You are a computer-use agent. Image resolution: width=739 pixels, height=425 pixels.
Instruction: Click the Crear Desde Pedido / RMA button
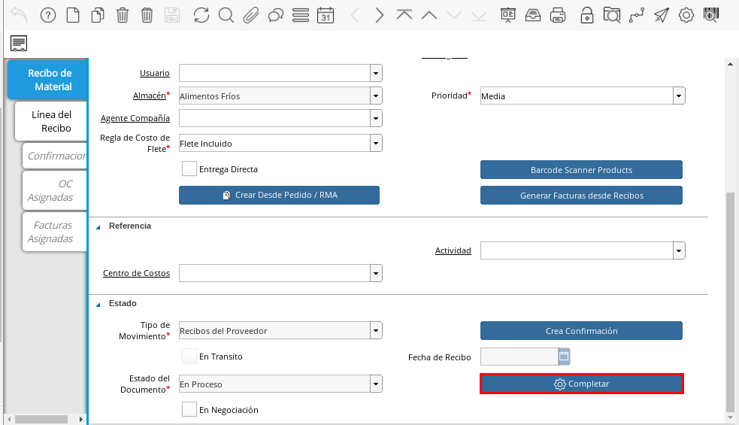tap(279, 195)
